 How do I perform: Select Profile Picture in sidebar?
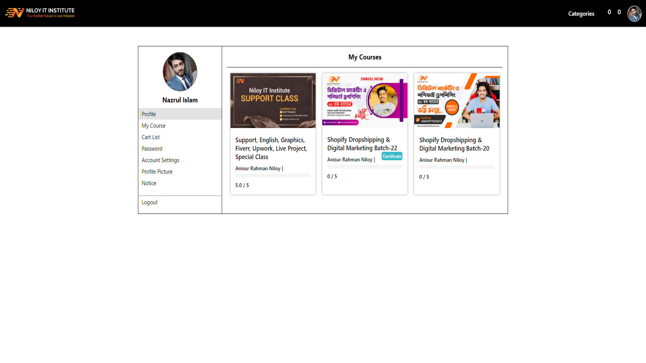point(157,172)
